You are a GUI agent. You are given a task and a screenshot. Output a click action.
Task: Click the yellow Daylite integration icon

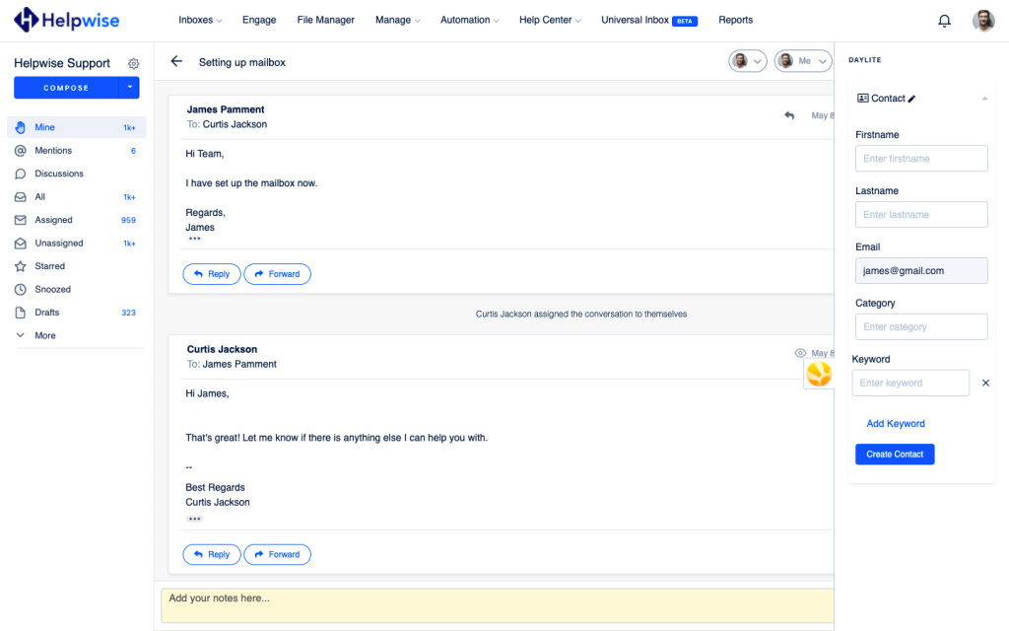(819, 374)
